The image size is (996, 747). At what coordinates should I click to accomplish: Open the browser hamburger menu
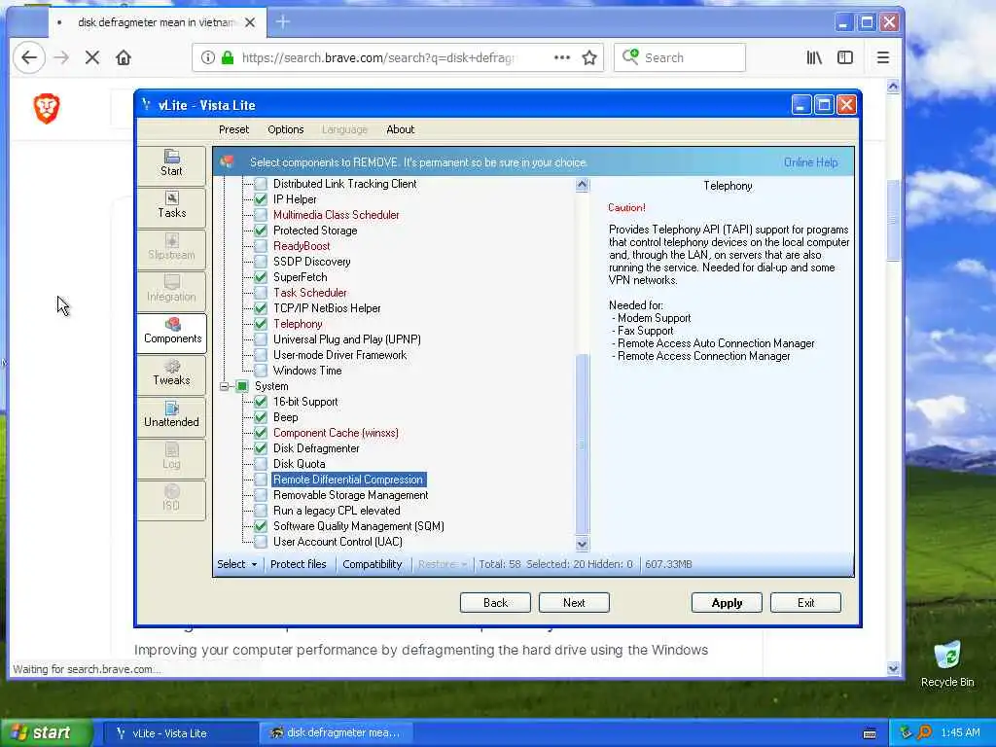click(883, 57)
